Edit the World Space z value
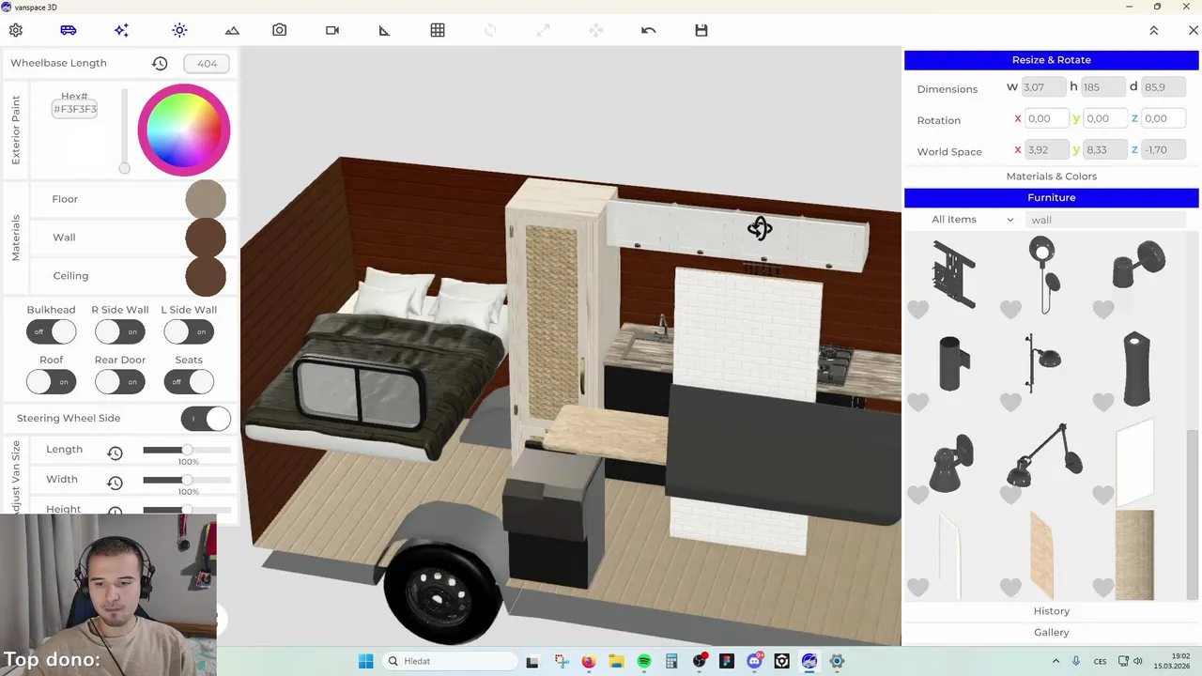The height and width of the screenshot is (676, 1202). (x=1163, y=149)
